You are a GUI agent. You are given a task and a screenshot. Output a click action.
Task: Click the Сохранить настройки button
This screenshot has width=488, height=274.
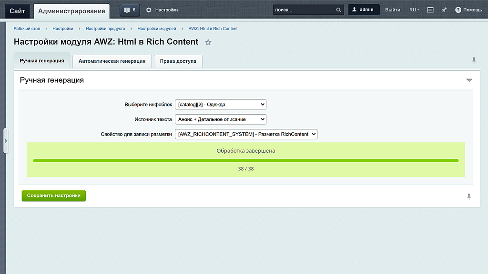coord(53,196)
